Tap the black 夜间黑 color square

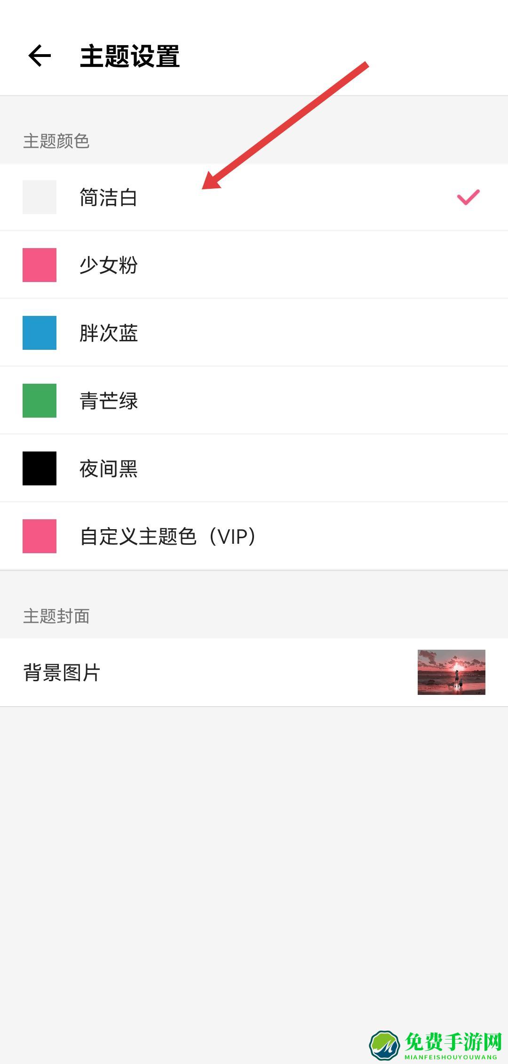click(x=40, y=468)
